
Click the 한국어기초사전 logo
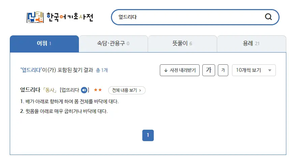pyautogui.click(x=60, y=17)
